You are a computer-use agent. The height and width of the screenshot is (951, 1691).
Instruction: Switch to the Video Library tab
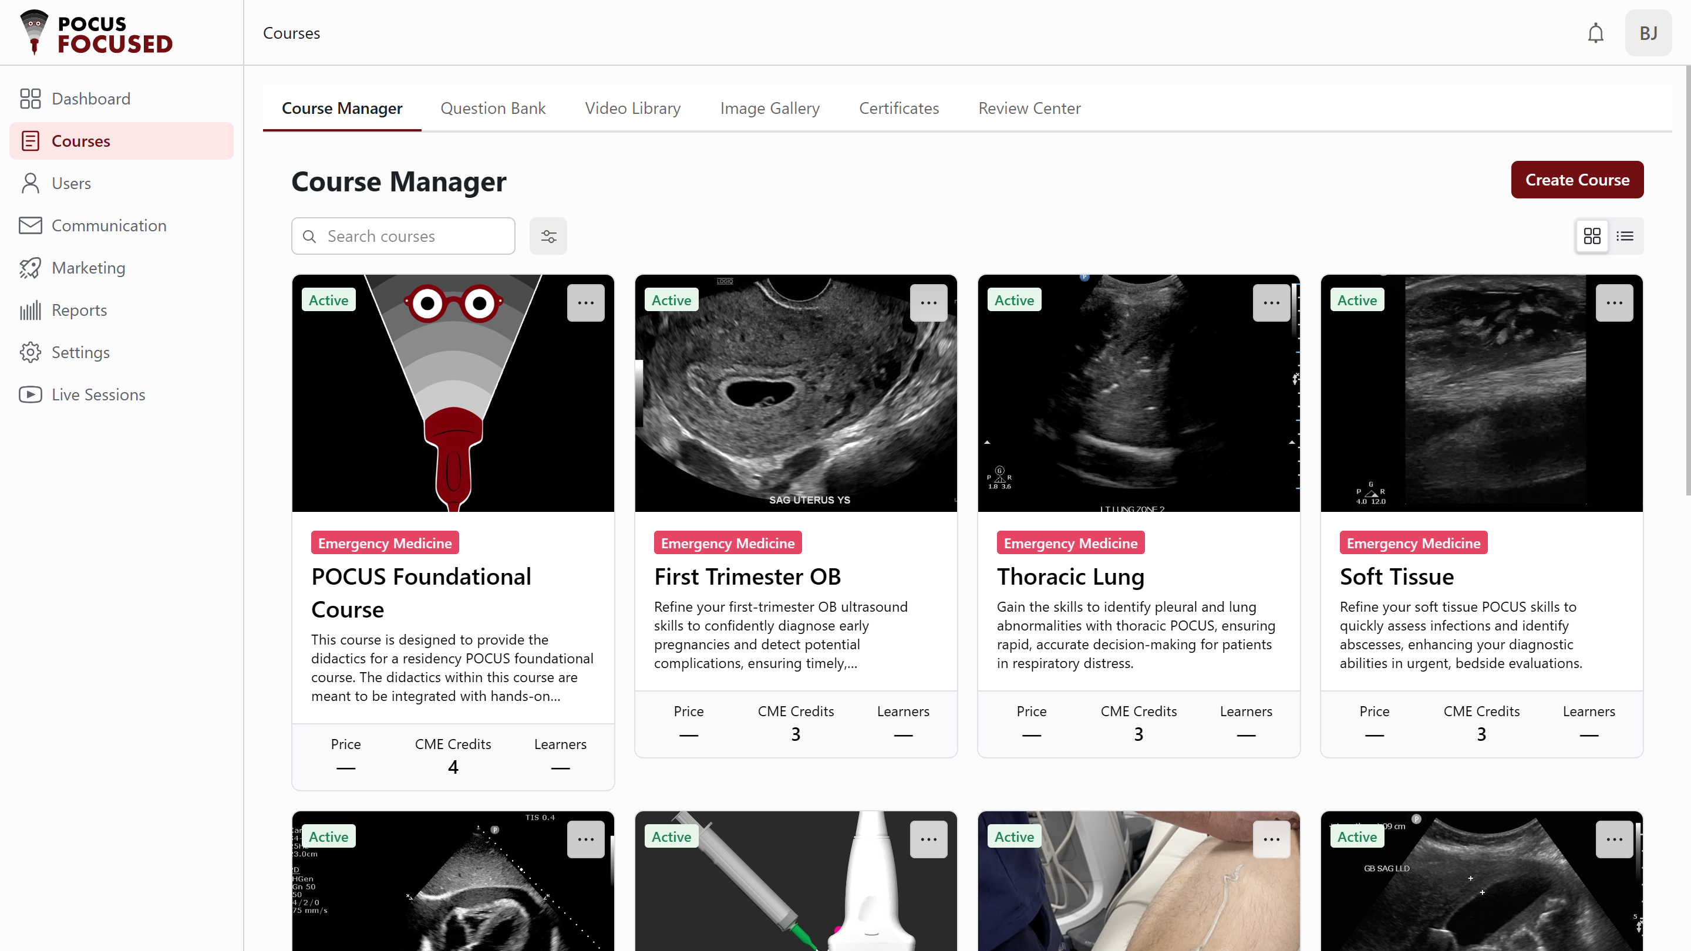point(633,108)
